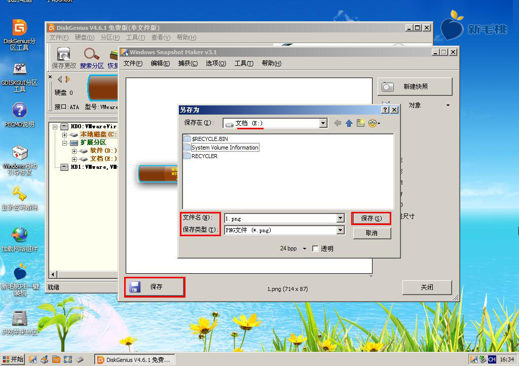Open DiskGenius分区工具 desktop icon
This screenshot has height=366, width=519.
click(x=20, y=34)
